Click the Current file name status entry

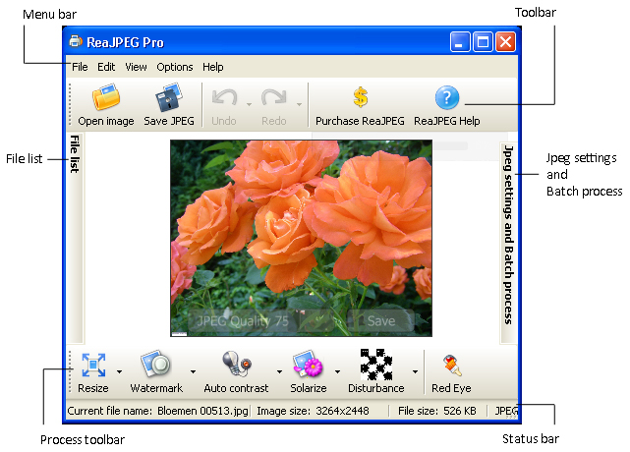(158, 411)
